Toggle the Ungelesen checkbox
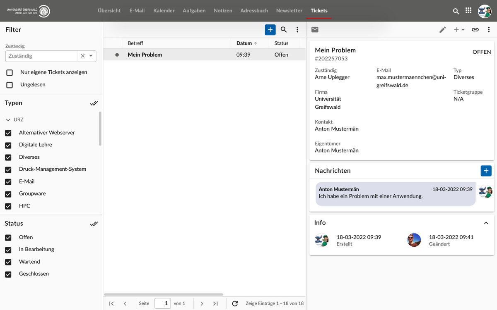The height and width of the screenshot is (310, 497). (10, 85)
